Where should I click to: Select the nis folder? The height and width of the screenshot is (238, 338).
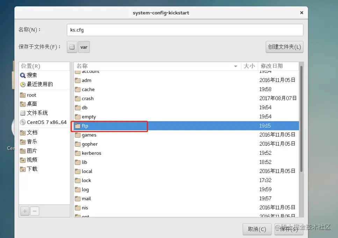click(186, 208)
